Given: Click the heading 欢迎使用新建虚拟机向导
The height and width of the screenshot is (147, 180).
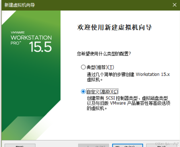Looking at the screenshot, I should tap(114, 28).
